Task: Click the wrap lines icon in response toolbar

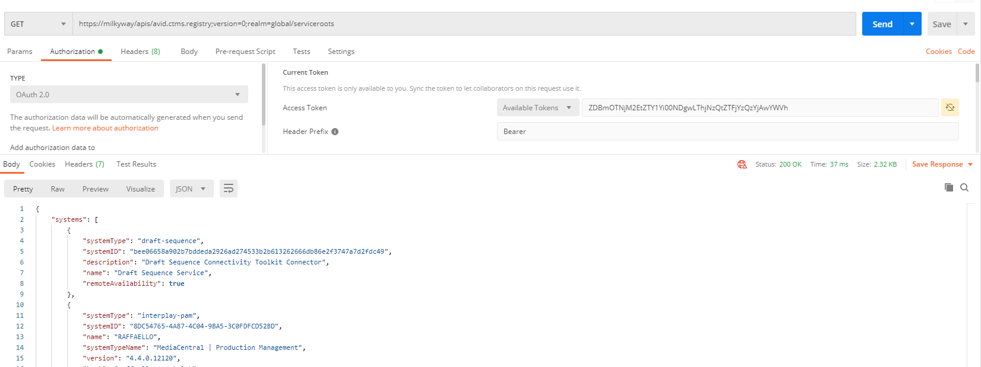Action: pyautogui.click(x=228, y=189)
